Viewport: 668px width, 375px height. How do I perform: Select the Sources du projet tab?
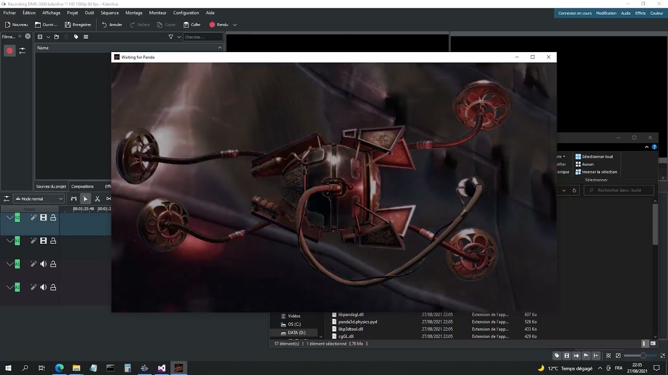pyautogui.click(x=51, y=186)
